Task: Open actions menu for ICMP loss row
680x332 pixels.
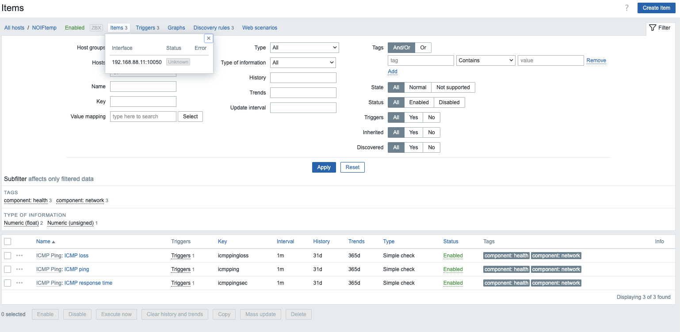Action: click(x=19, y=256)
